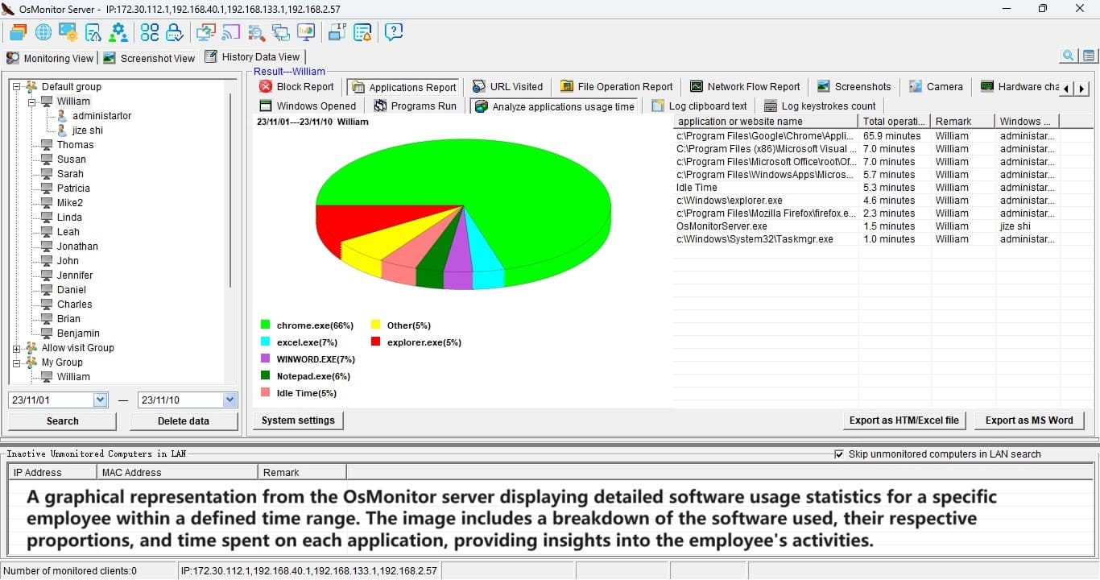Collapse the William node under Default group
The height and width of the screenshot is (580, 1100).
coord(32,101)
